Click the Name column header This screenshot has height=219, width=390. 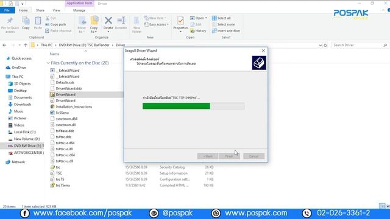tap(54, 54)
